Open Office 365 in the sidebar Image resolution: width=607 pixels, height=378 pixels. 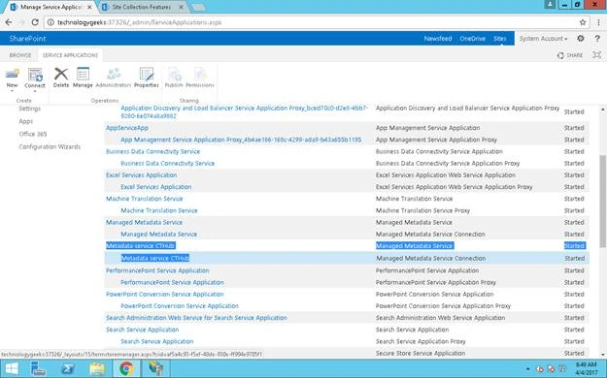(33, 134)
